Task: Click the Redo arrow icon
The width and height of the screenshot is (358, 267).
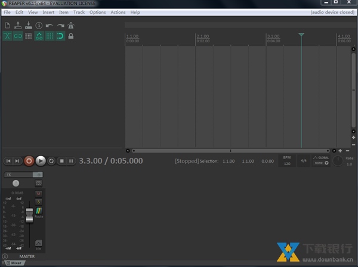Action: (x=60, y=26)
